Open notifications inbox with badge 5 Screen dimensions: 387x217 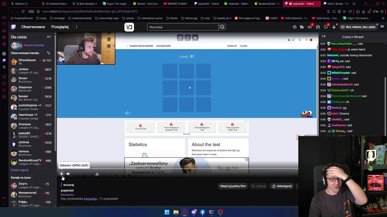coord(326,27)
